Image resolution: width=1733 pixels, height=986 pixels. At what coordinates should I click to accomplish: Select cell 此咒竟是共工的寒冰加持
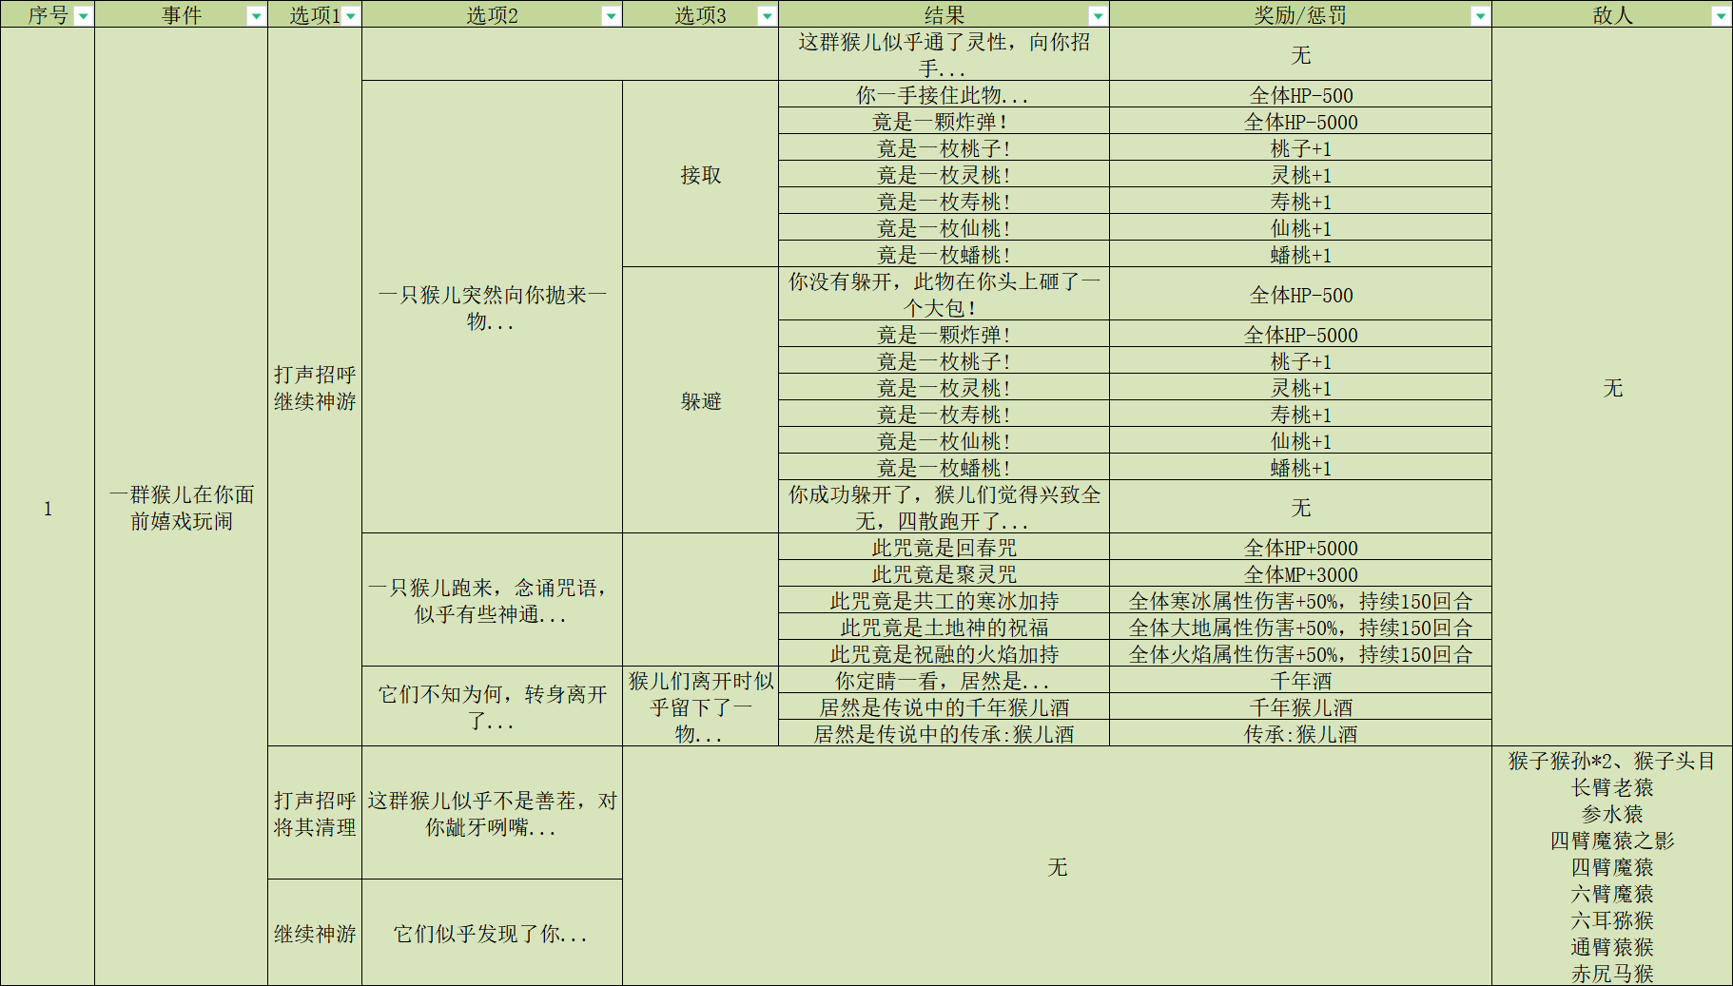(944, 600)
